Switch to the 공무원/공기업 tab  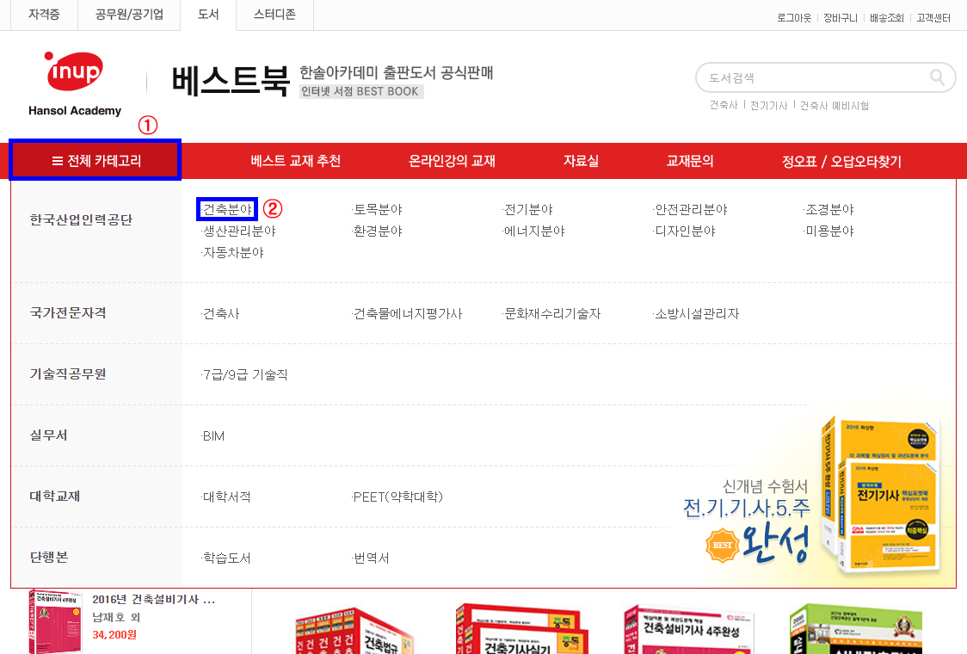(x=129, y=14)
